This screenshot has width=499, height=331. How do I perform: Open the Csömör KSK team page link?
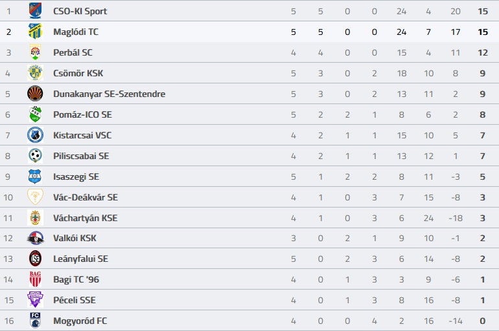(78, 73)
